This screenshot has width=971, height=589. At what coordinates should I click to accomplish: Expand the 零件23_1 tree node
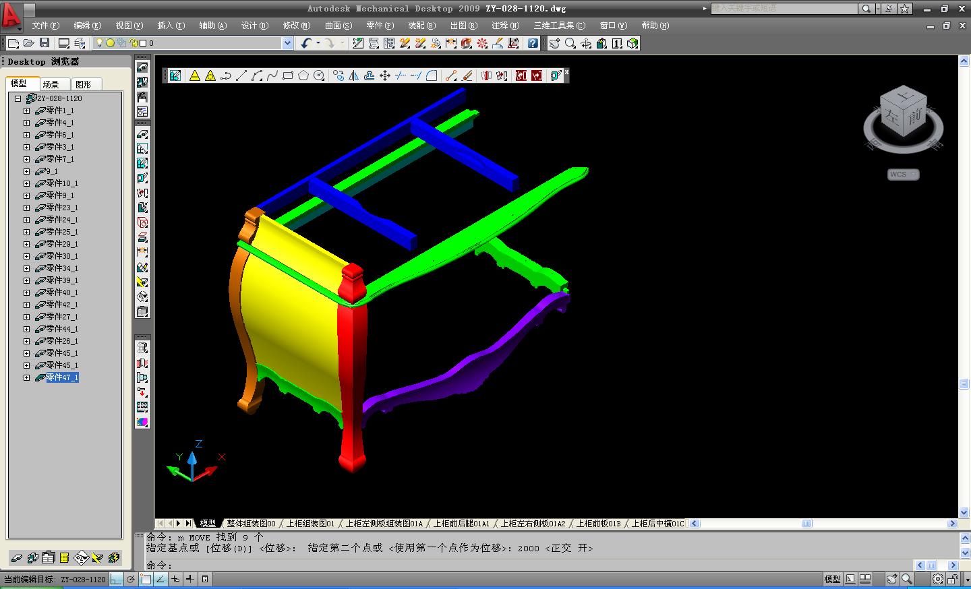point(27,208)
